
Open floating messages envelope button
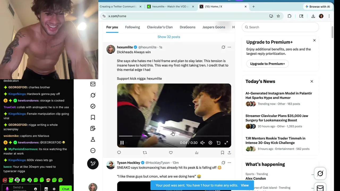point(320,188)
